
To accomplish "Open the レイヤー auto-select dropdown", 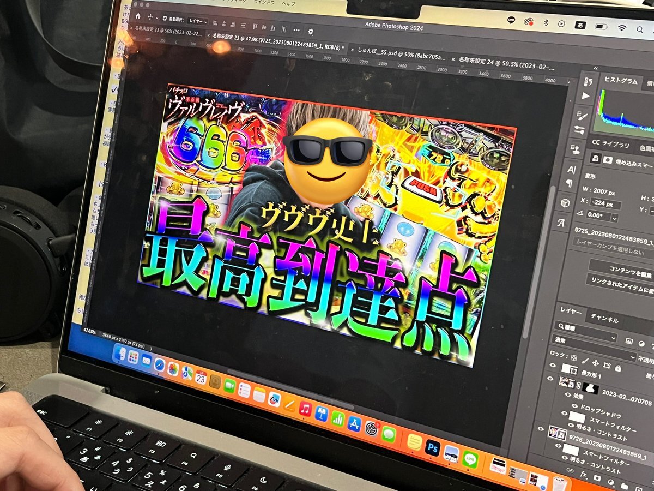I will (198, 22).
